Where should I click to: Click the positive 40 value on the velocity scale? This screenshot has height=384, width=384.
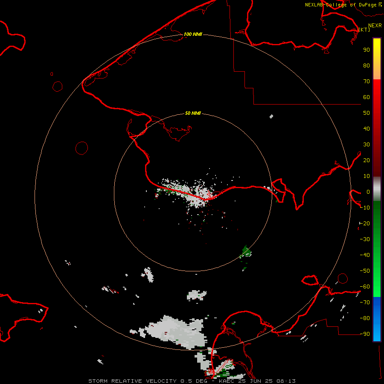coord(367,128)
